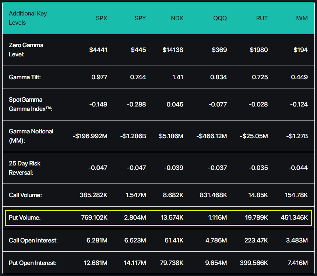
Task: Select the Put Open Interest label
Action: tap(32, 263)
